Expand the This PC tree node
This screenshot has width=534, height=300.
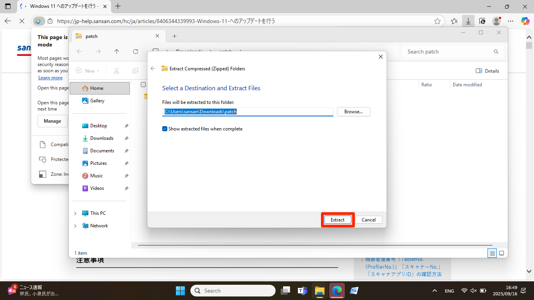click(x=75, y=213)
